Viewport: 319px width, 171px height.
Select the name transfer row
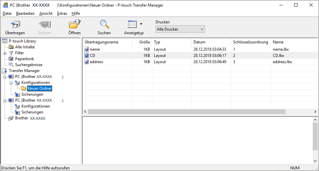(200, 49)
